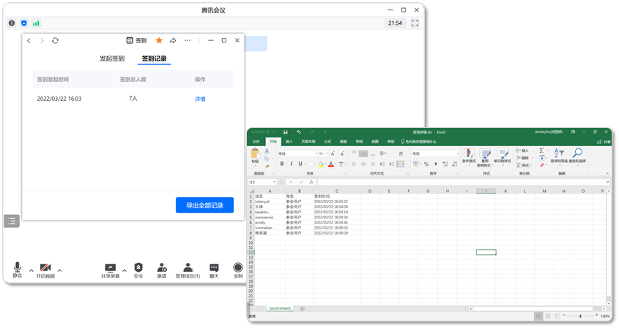Open the 文件 File tab in Excel
Viewport: 619px width, 328px height.
pos(256,142)
